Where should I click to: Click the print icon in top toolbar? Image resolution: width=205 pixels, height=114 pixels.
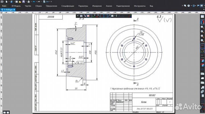click(x=29, y=2)
